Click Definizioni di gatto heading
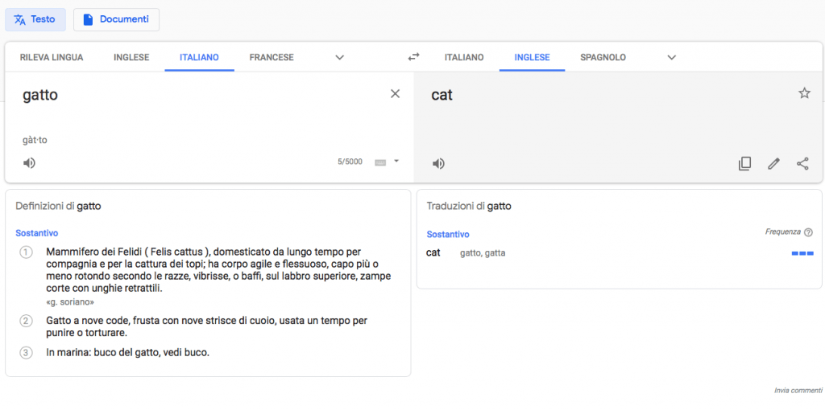 pos(58,207)
